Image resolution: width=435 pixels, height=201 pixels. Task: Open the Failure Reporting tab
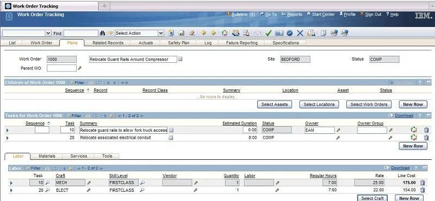coord(241,43)
